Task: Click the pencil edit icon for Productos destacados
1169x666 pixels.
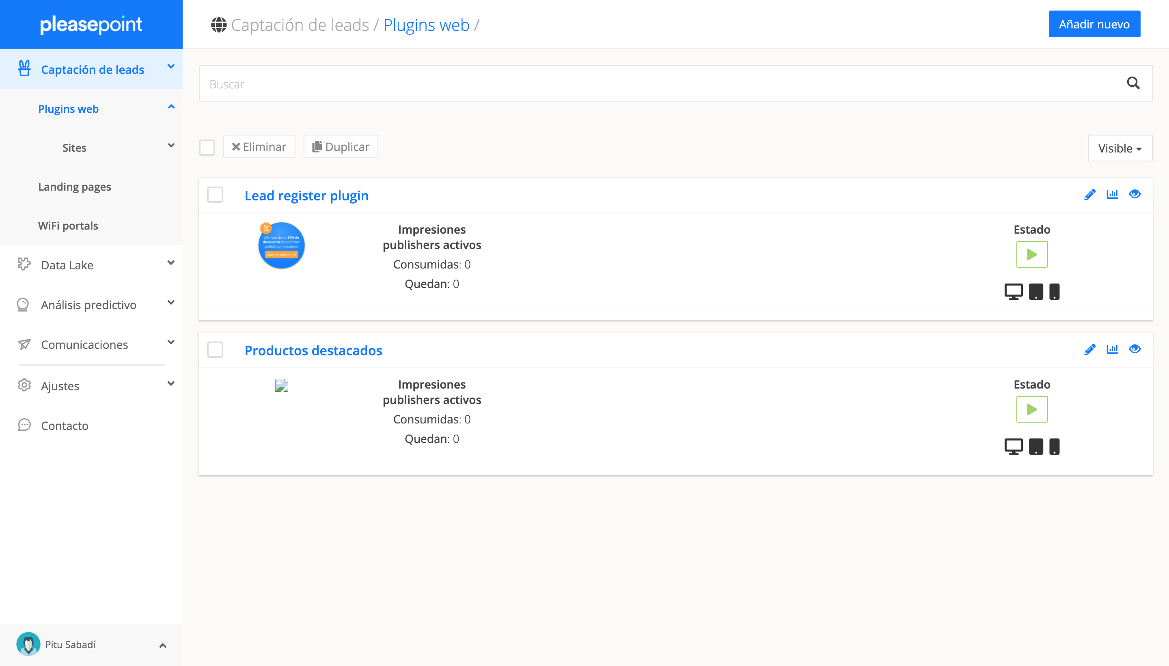Action: point(1090,350)
